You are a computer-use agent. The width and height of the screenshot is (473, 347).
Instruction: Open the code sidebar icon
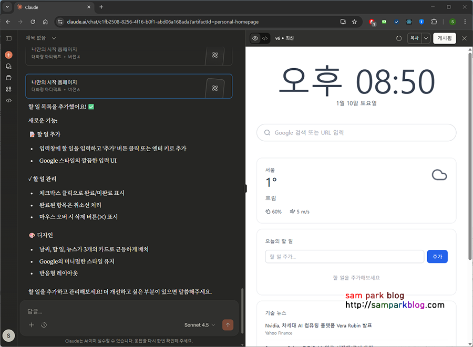[x=9, y=101]
